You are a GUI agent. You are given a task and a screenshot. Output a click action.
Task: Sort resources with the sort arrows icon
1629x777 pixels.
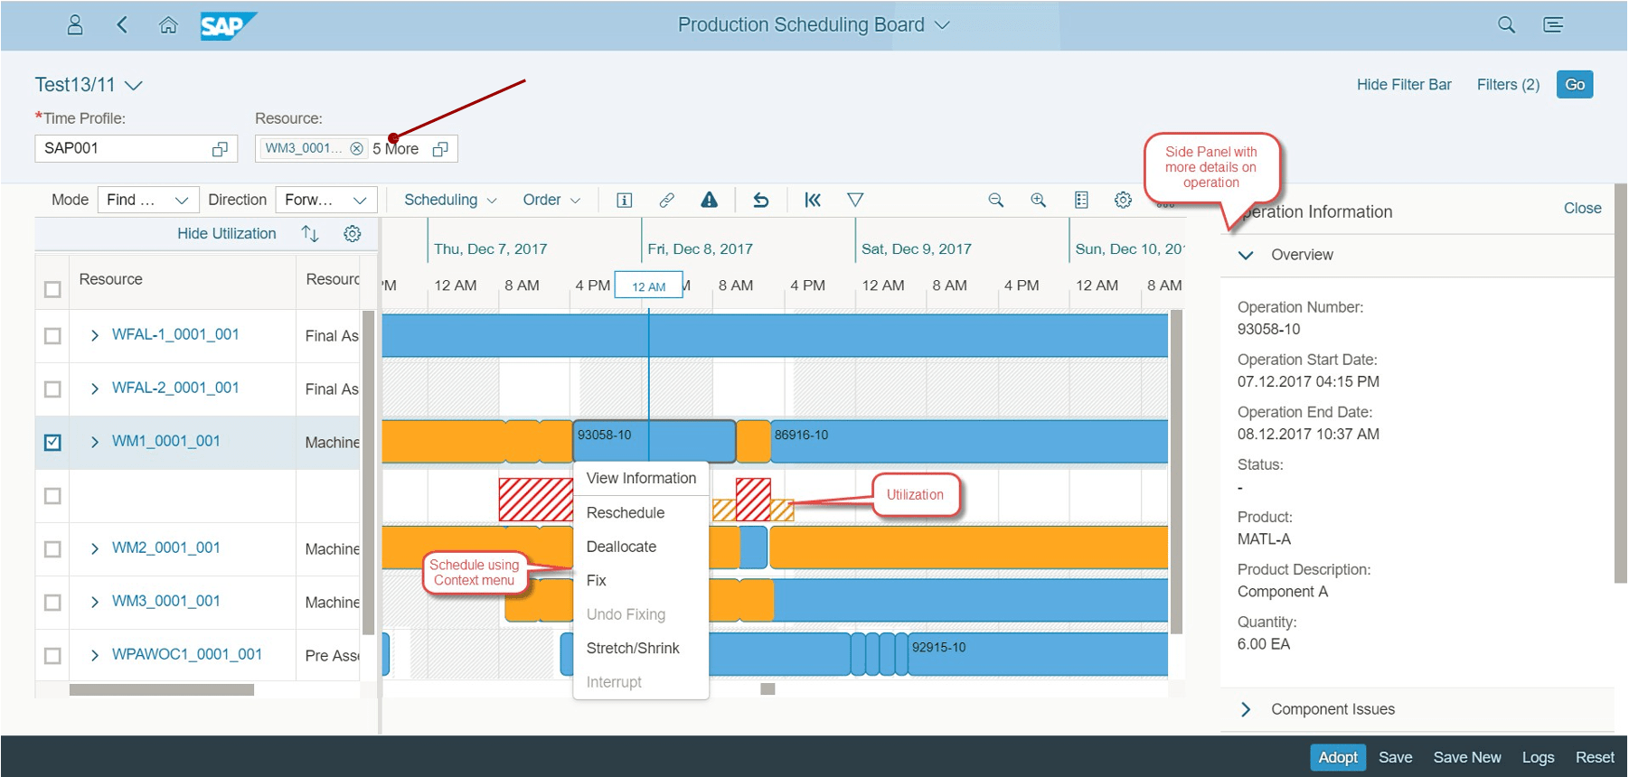click(310, 233)
